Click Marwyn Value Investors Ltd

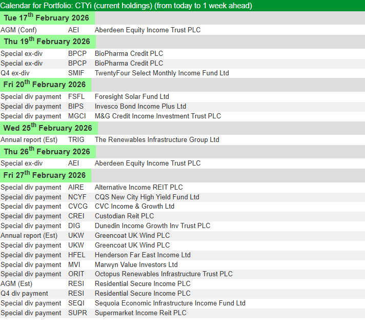[x=136, y=265]
